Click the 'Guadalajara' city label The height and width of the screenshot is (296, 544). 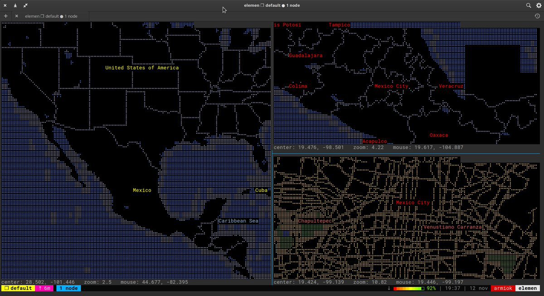(x=306, y=55)
